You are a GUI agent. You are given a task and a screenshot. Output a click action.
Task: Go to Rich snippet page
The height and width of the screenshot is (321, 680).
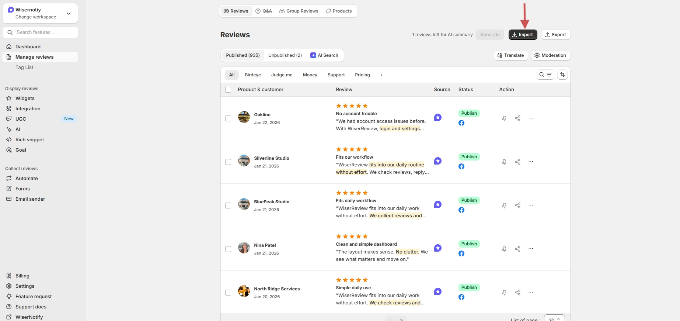click(30, 139)
